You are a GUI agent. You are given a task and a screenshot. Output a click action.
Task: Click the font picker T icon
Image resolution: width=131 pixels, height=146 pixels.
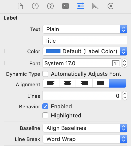point(116,63)
